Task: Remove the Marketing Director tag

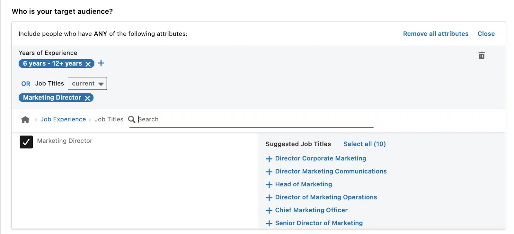Action: point(87,98)
